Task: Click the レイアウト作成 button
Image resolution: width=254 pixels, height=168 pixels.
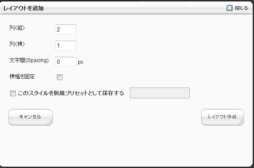Action: pyautogui.click(x=222, y=117)
